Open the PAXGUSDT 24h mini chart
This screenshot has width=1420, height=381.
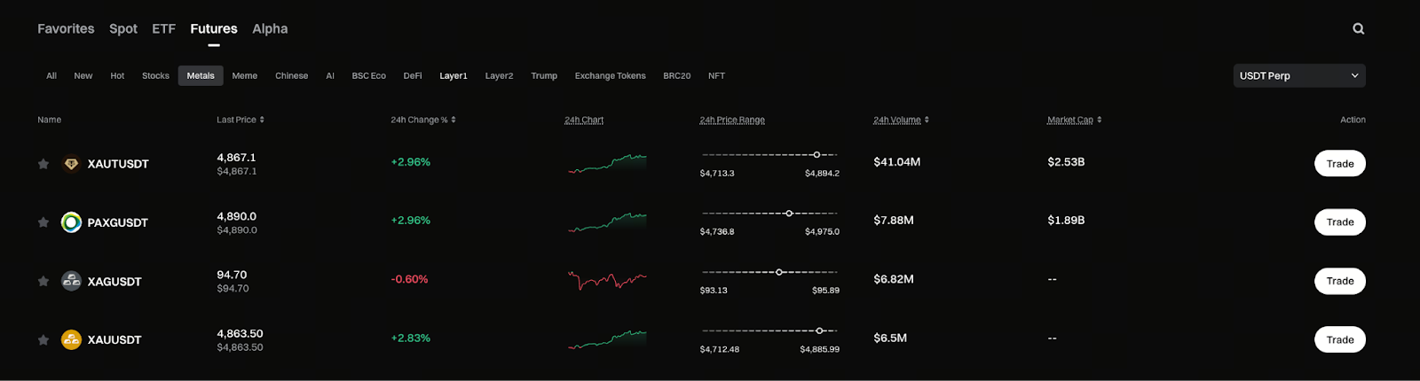pos(607,222)
